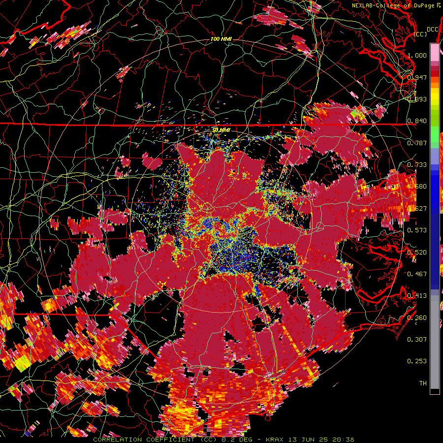Click the 0.627 scale value

tap(417, 209)
